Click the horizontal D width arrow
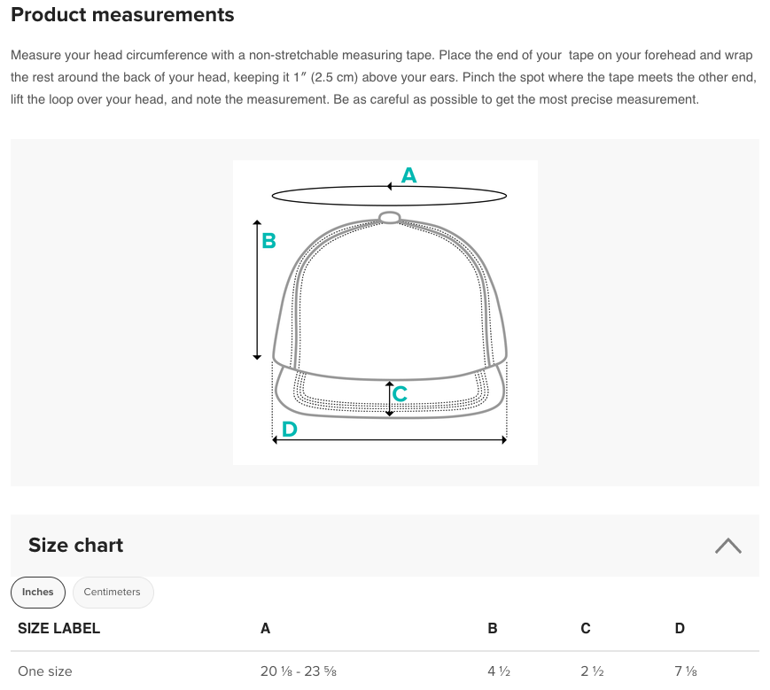This screenshot has height=690, width=770. [389, 439]
